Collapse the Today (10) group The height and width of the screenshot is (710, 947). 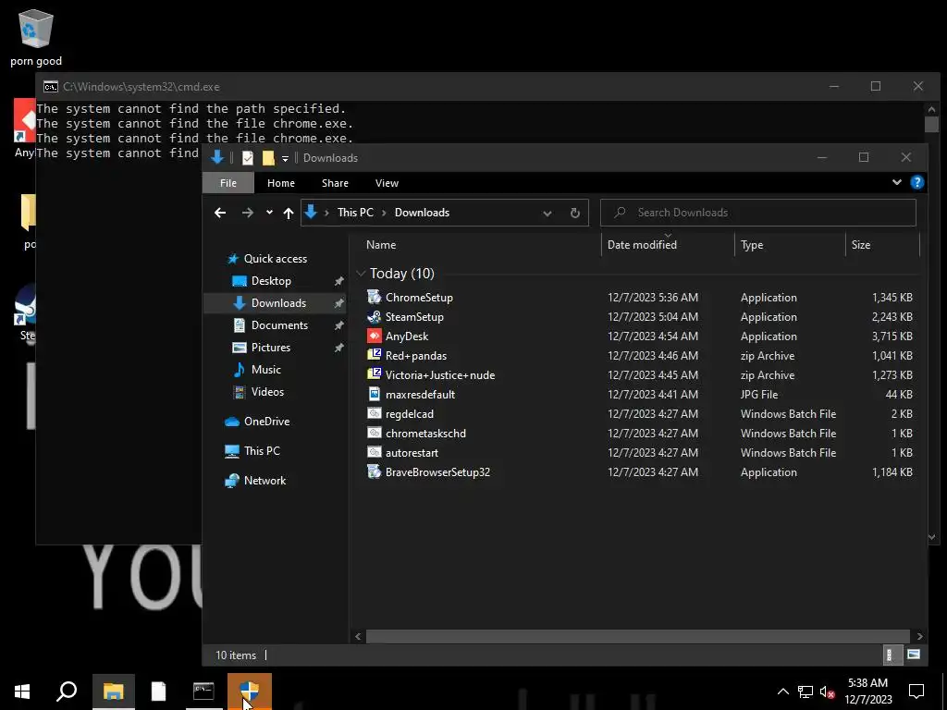tap(361, 274)
